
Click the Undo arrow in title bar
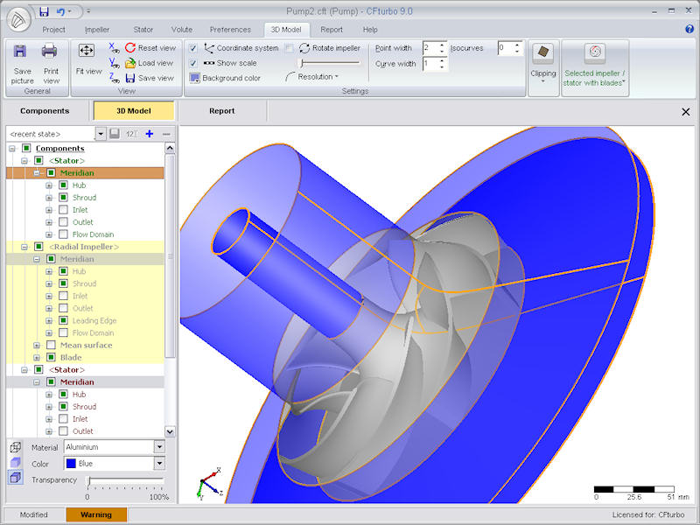[60, 11]
